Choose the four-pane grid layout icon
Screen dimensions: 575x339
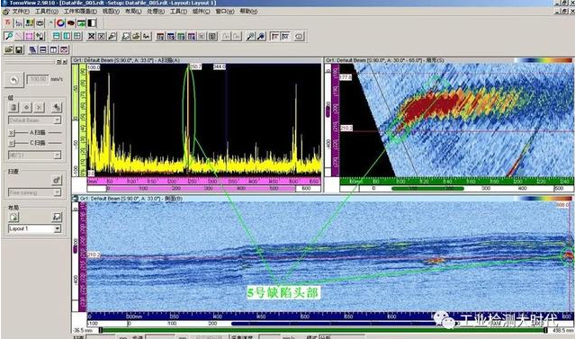[x=77, y=36]
